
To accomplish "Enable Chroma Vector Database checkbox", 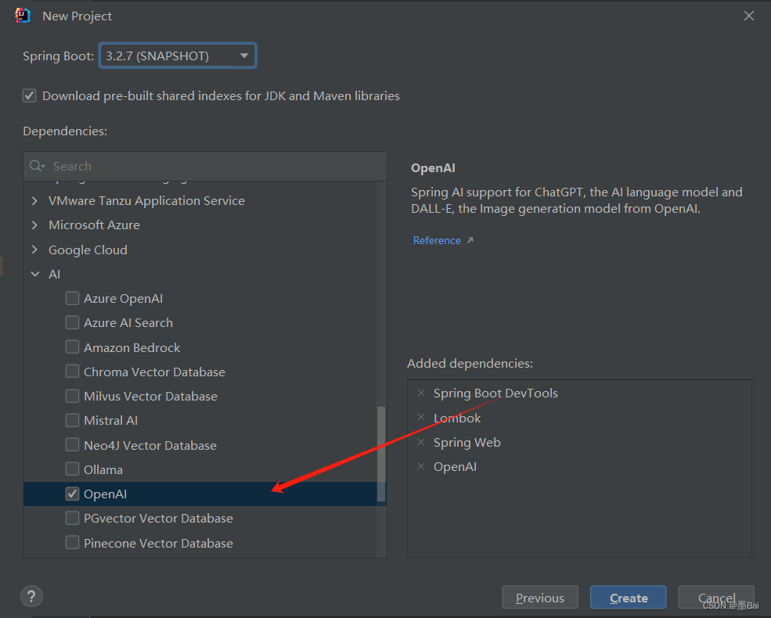I will pyautogui.click(x=72, y=371).
